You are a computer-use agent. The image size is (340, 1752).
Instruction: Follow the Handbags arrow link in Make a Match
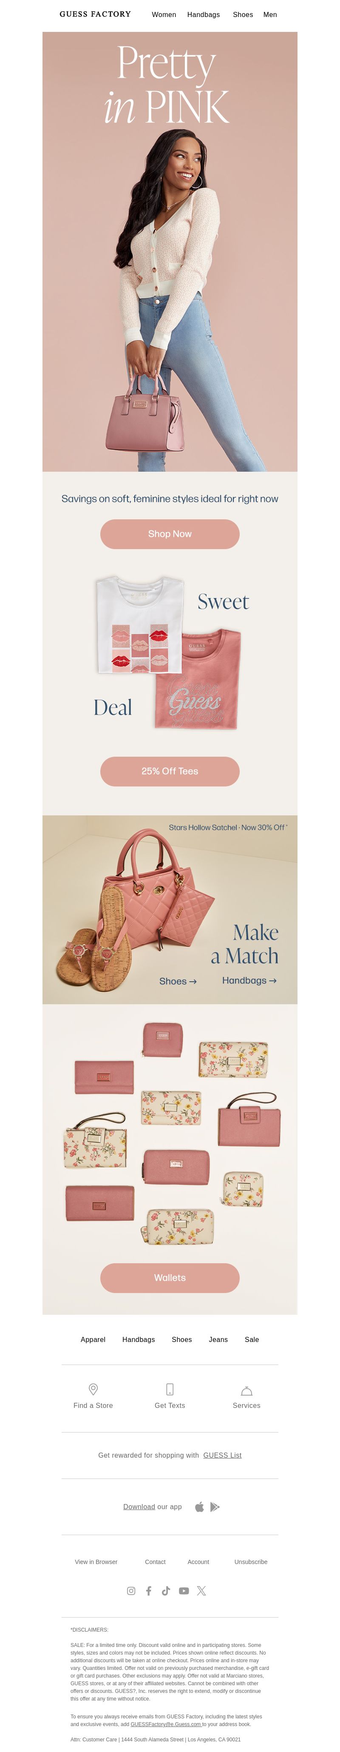click(249, 980)
